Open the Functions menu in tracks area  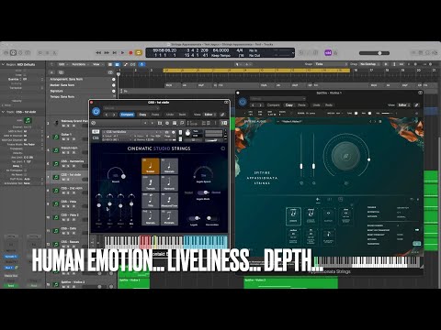coord(80,64)
